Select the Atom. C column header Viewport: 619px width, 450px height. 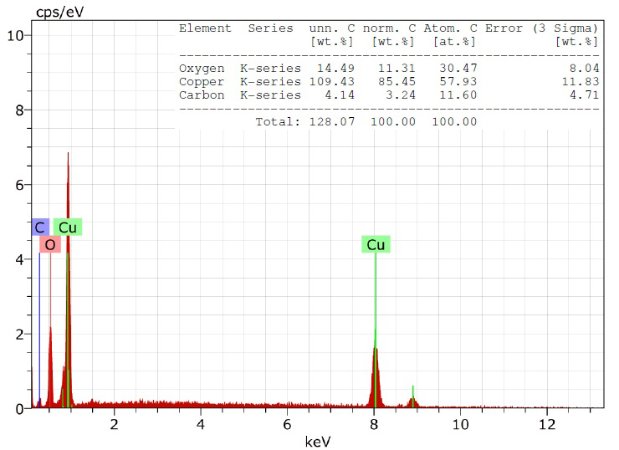(x=449, y=28)
